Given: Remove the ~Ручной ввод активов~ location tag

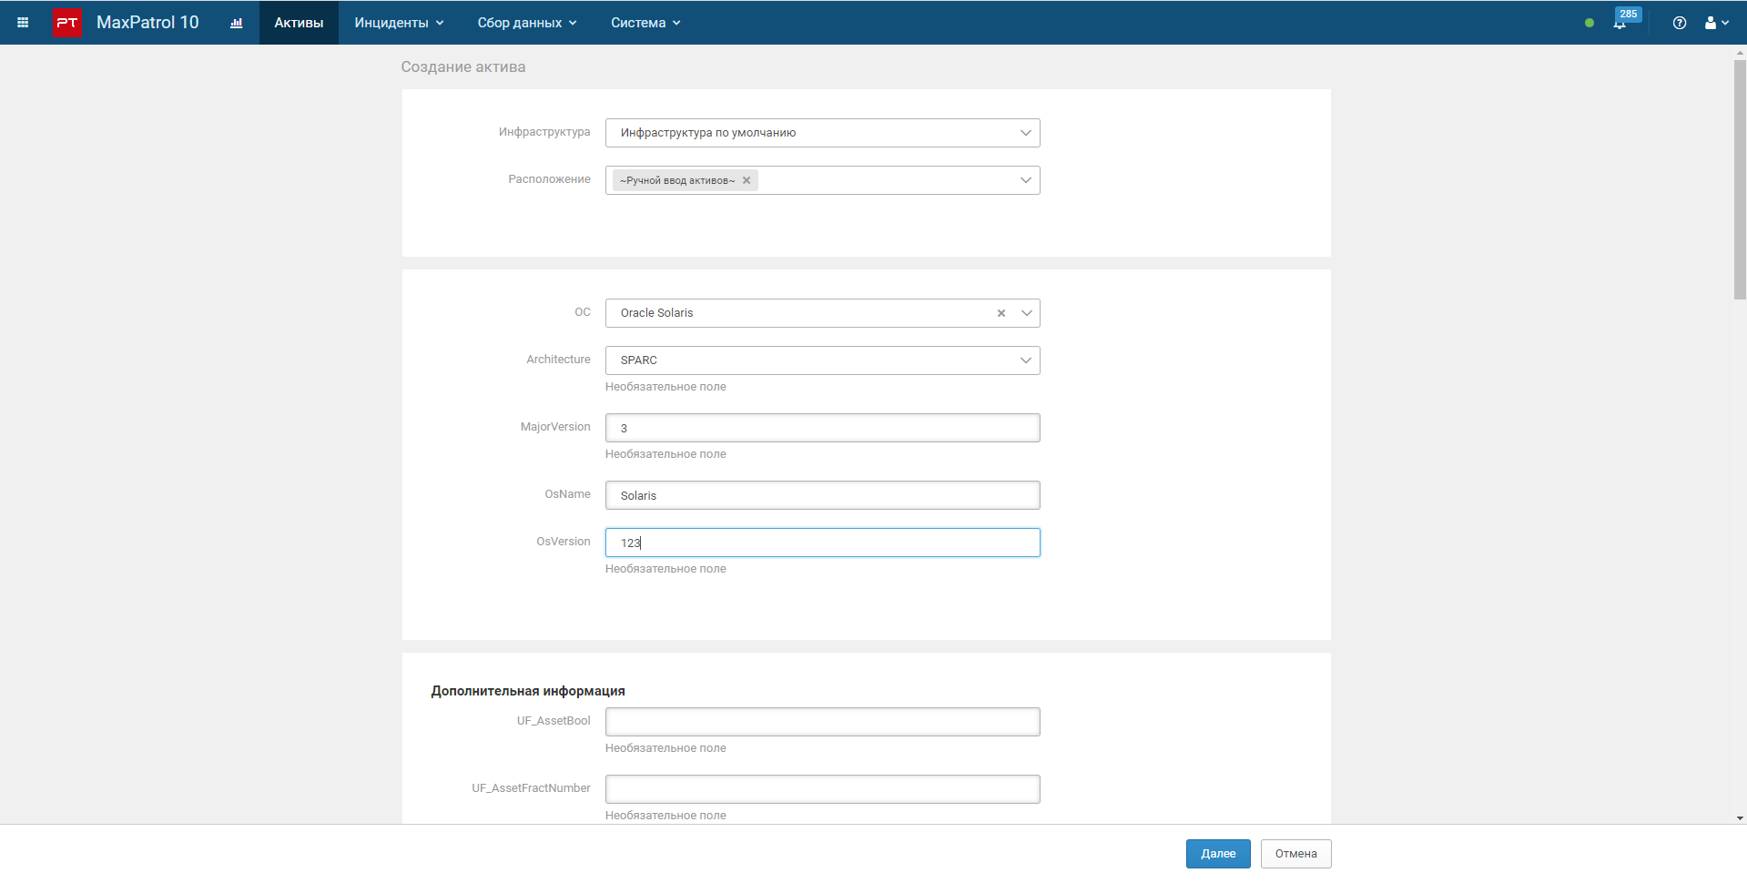Looking at the screenshot, I should point(747,180).
